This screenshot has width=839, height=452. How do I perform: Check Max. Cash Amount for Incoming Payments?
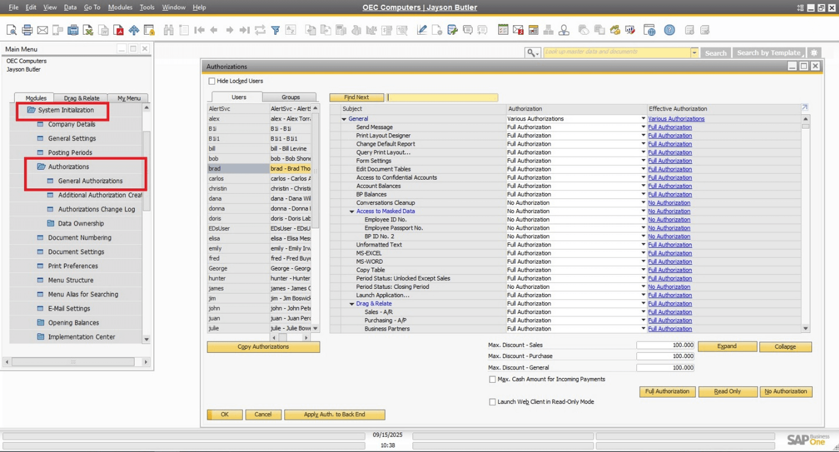tap(493, 379)
